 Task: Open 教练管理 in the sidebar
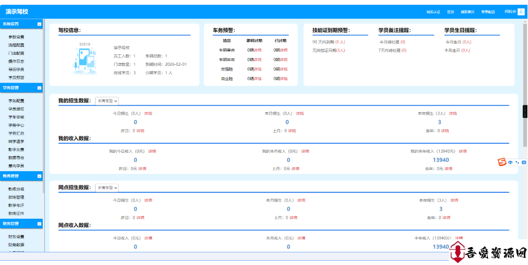click(16, 197)
